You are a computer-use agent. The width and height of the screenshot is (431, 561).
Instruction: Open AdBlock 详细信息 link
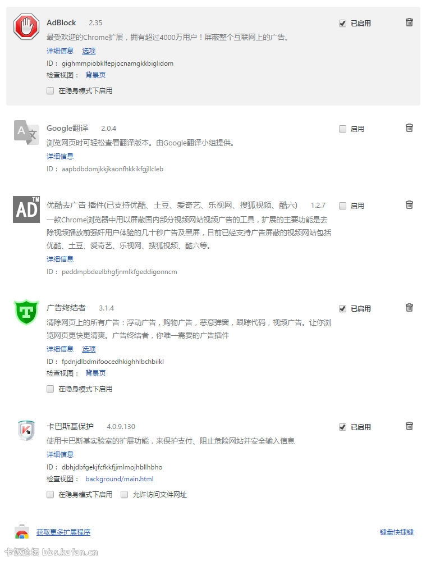(x=60, y=51)
